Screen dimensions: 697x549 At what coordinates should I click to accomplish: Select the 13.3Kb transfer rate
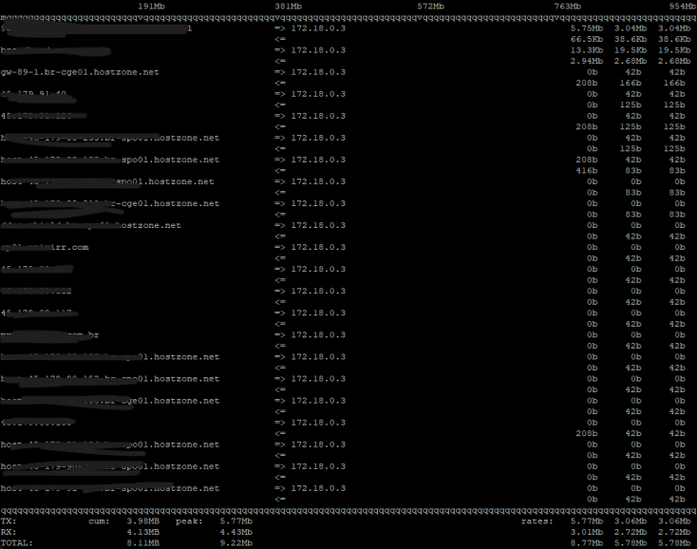coord(587,50)
